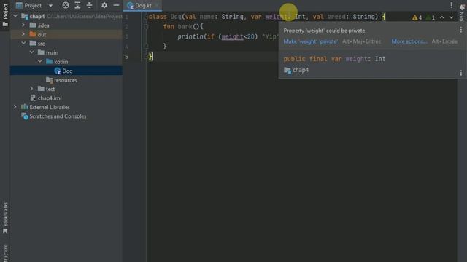Screen dimensions: 467x262
Task: Expand the .idea folder
Action: pyautogui.click(x=23, y=25)
